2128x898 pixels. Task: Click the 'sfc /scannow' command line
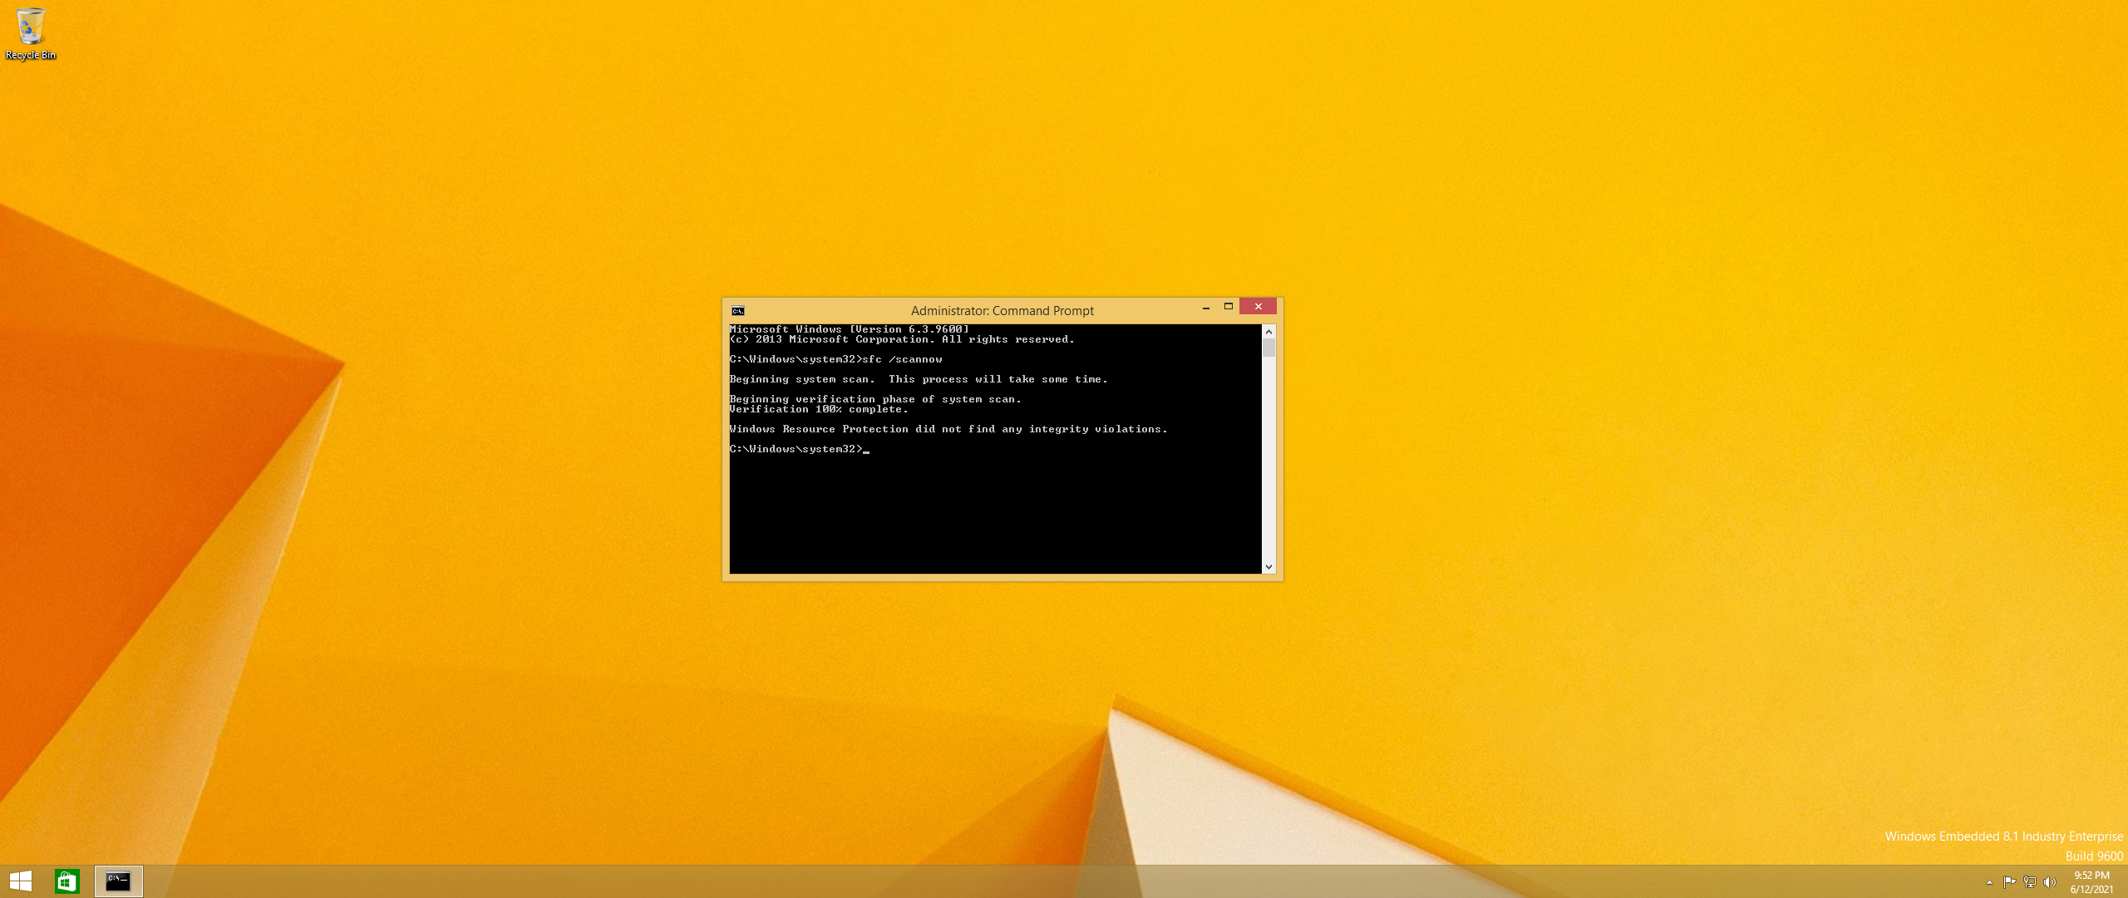click(x=835, y=359)
